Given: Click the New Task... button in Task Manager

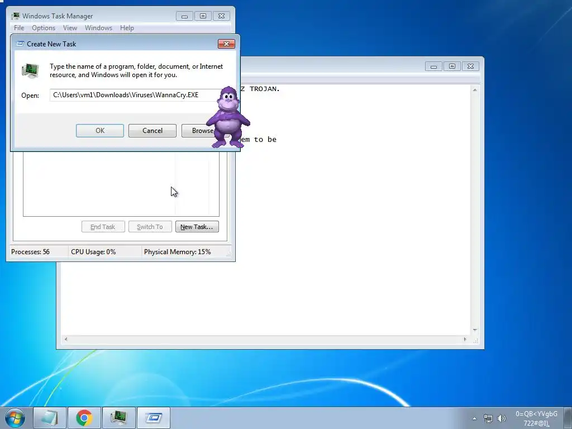Looking at the screenshot, I should [197, 227].
